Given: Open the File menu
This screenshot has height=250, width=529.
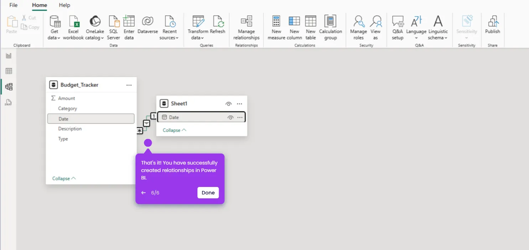Looking at the screenshot, I should point(13,5).
